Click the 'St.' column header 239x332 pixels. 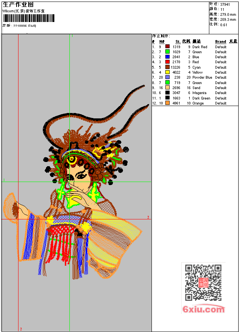178,42
